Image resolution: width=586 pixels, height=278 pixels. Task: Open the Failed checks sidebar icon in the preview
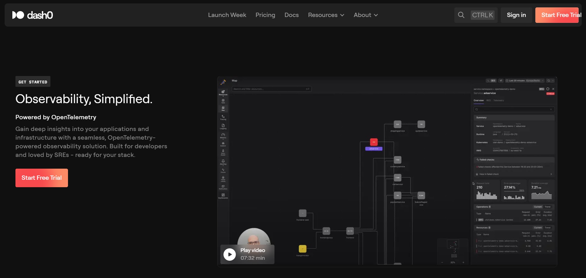click(223, 179)
